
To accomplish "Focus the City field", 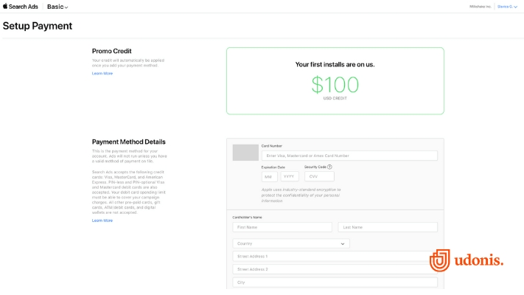I will click(335, 282).
